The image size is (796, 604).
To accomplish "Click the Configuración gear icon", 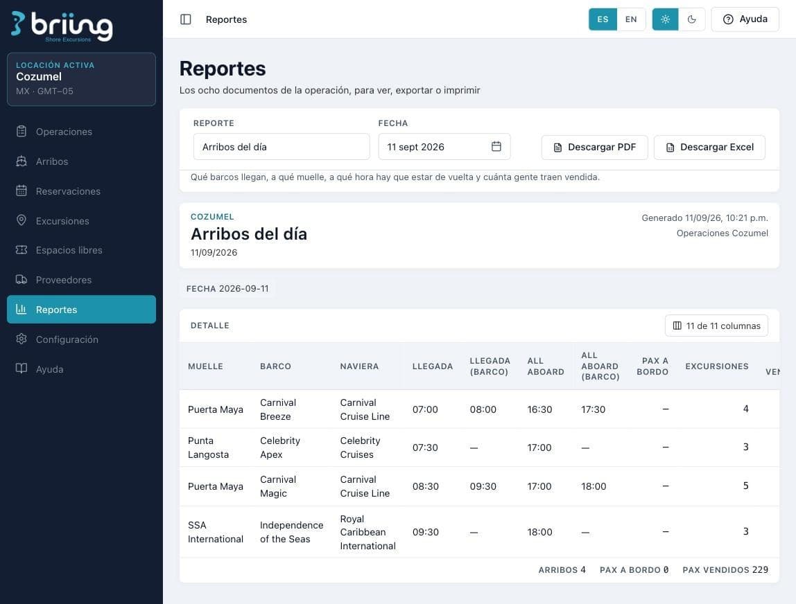I will [21, 339].
